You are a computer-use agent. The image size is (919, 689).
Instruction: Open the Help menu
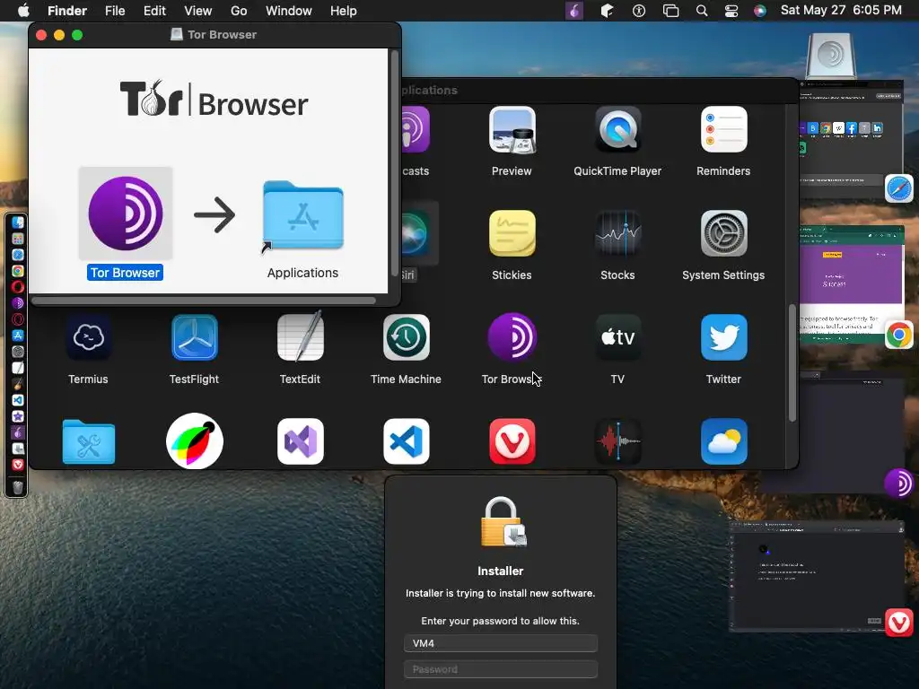[344, 11]
